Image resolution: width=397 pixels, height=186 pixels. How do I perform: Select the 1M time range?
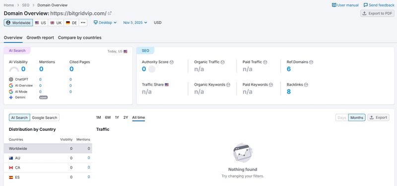pyautogui.click(x=98, y=117)
